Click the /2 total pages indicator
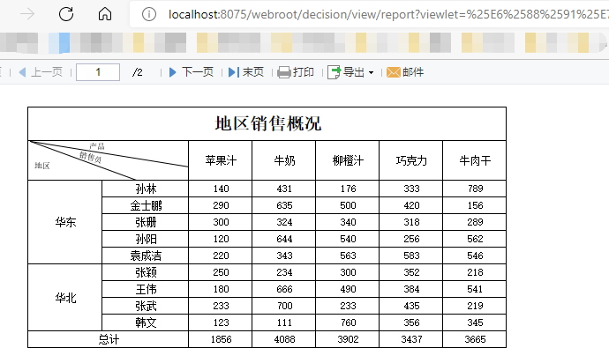609x363 pixels. pyautogui.click(x=137, y=72)
